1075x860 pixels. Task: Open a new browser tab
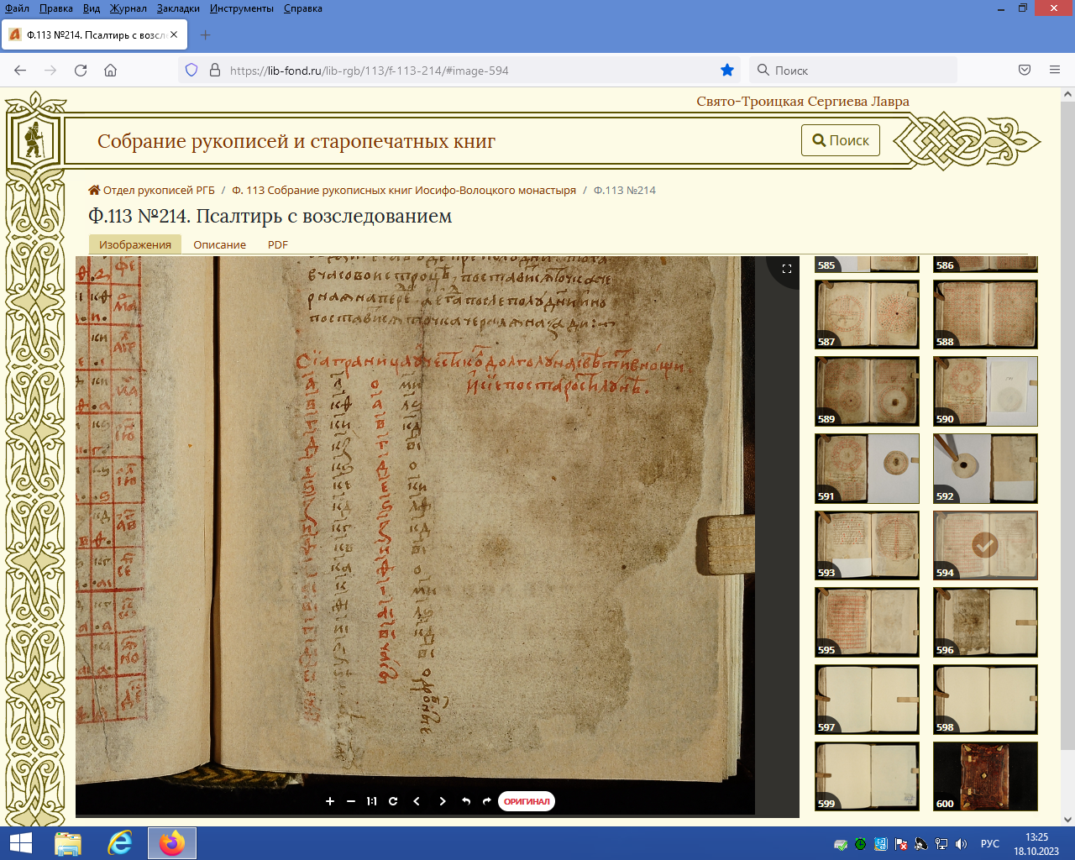pyautogui.click(x=206, y=35)
